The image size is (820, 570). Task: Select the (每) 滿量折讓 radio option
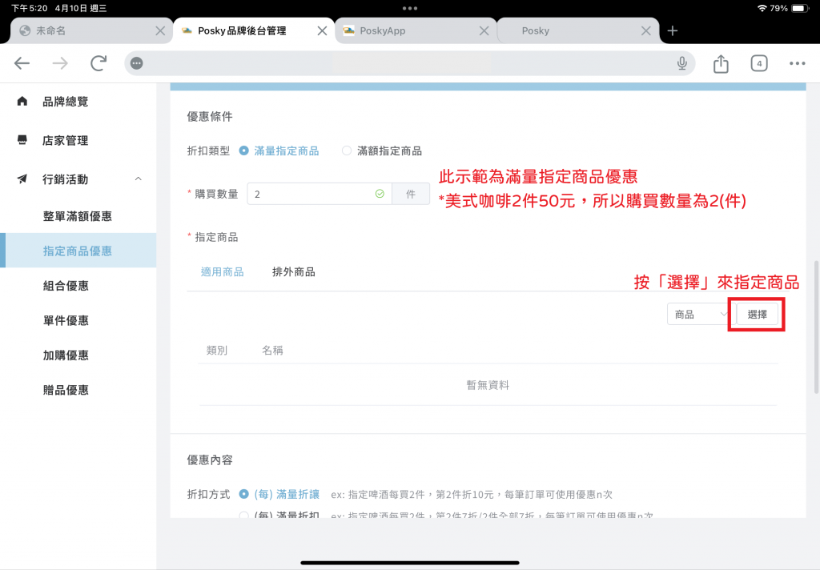tap(243, 494)
